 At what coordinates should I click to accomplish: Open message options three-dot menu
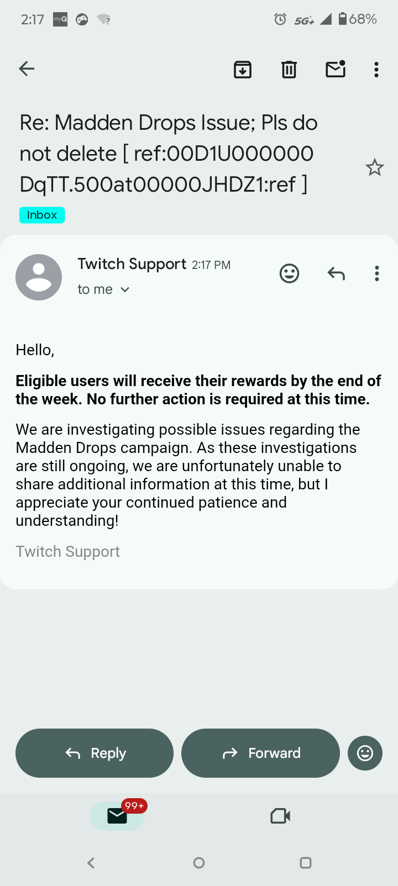pyautogui.click(x=376, y=273)
